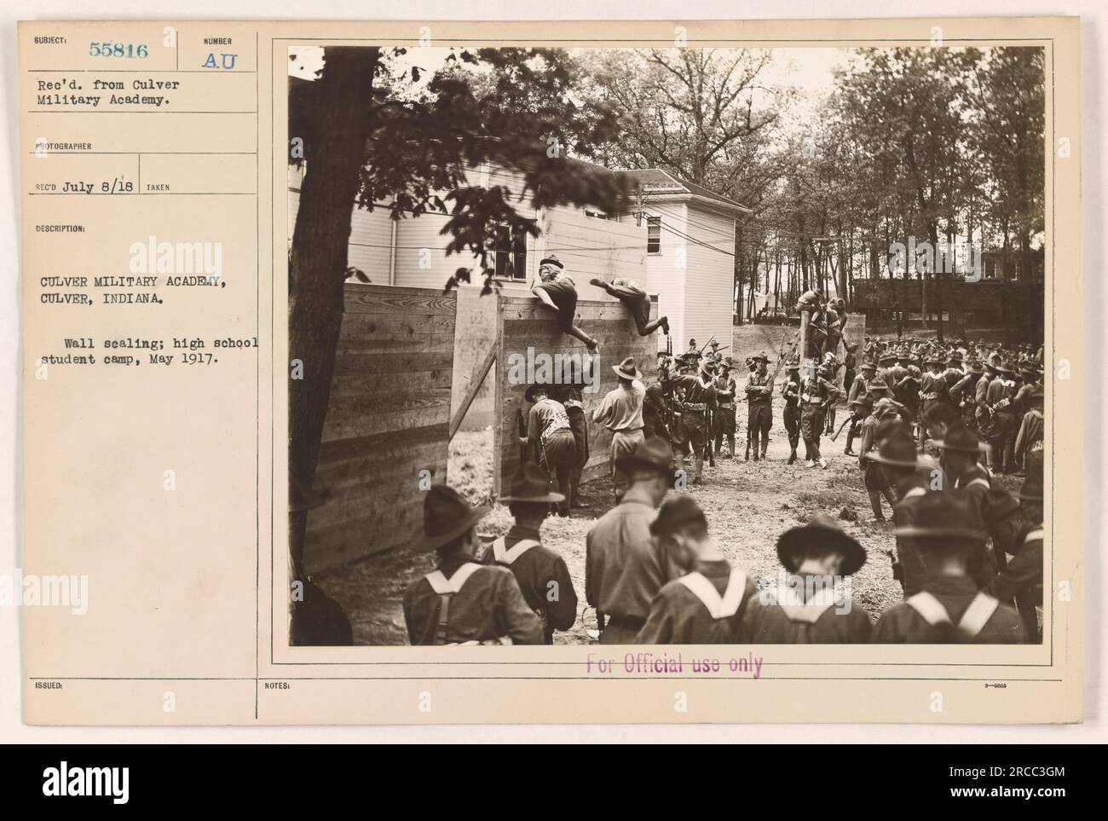Click the 'AU' number code
Viewport: 1108px width, 821px height.
(x=221, y=61)
